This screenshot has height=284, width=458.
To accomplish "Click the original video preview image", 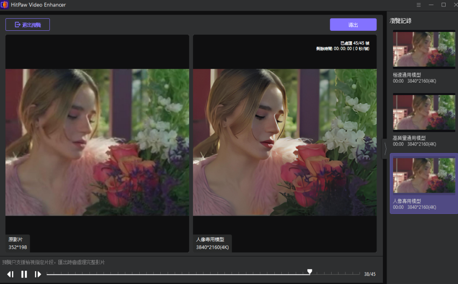I will click(97, 142).
